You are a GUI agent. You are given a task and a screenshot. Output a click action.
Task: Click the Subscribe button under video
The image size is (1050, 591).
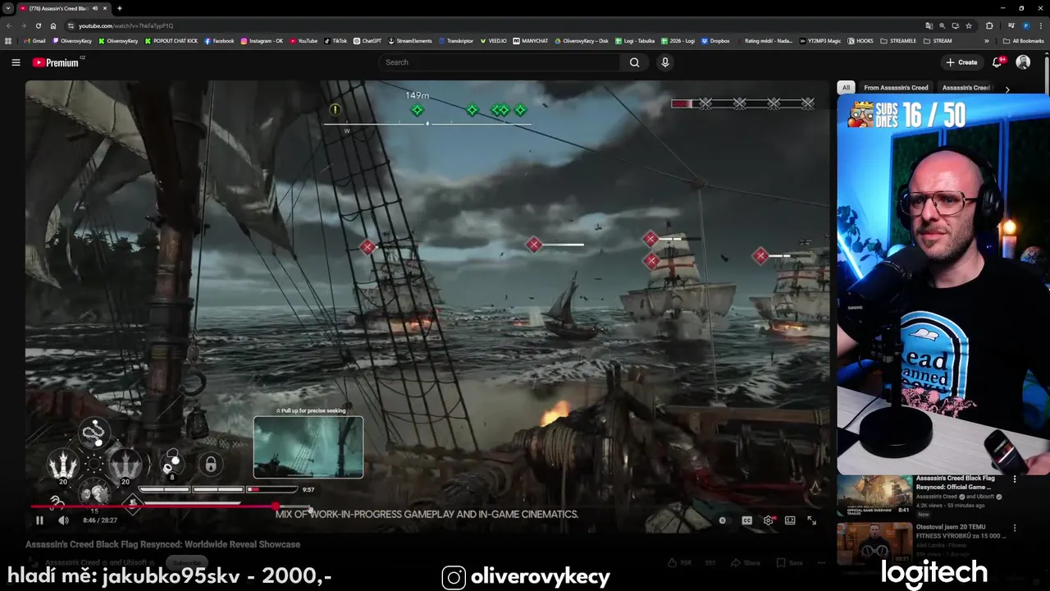(185, 563)
